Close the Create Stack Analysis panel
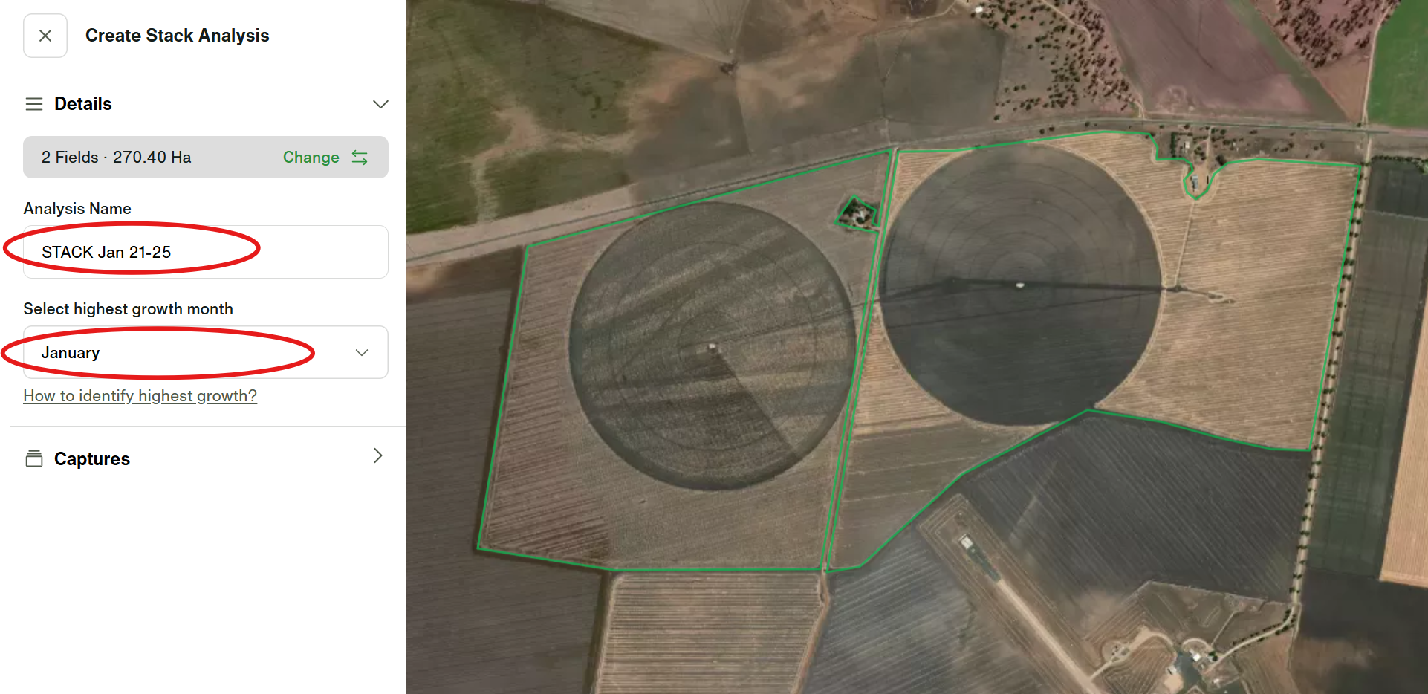This screenshot has height=694, width=1428. tap(45, 36)
